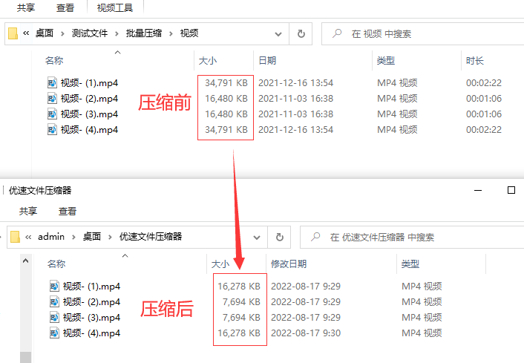
Task: Open address history dropdown in 优速文件压缩器 window
Action: click(x=257, y=238)
